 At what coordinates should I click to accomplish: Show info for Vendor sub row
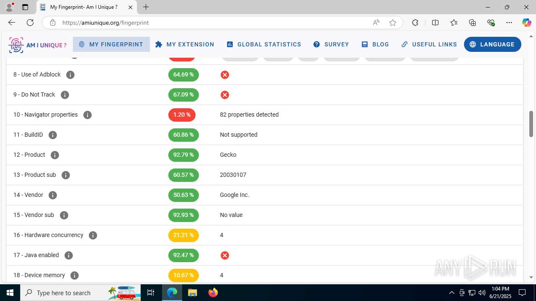click(x=64, y=215)
